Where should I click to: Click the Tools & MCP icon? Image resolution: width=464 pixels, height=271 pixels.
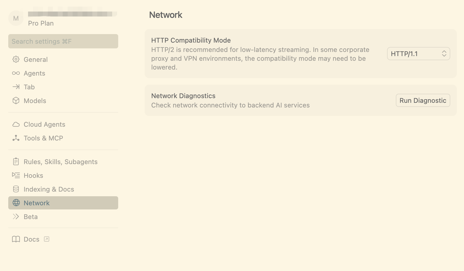[x=16, y=138]
